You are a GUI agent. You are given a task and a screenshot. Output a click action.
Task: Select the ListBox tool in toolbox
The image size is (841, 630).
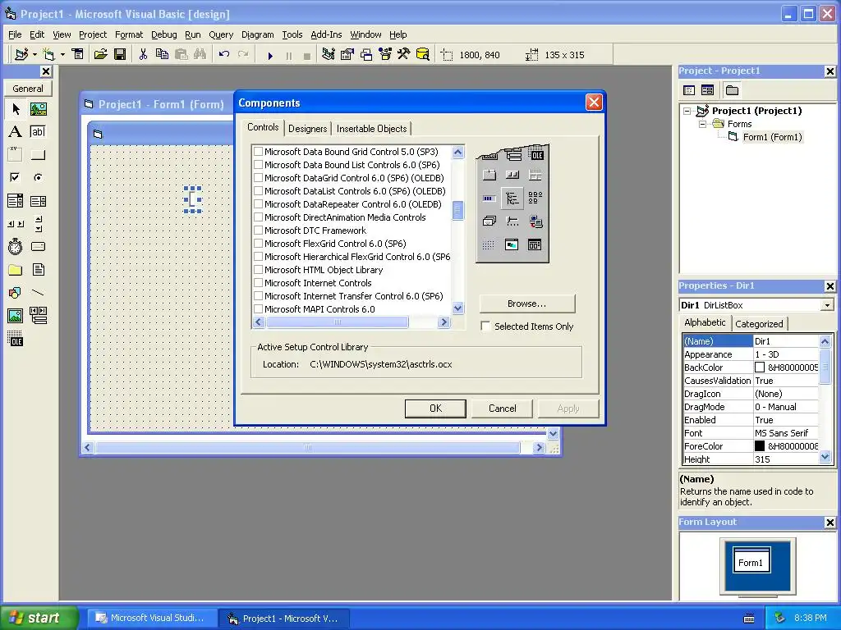[38, 201]
